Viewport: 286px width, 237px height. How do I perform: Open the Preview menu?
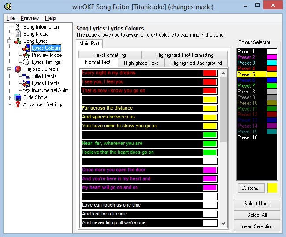[x=30, y=18]
